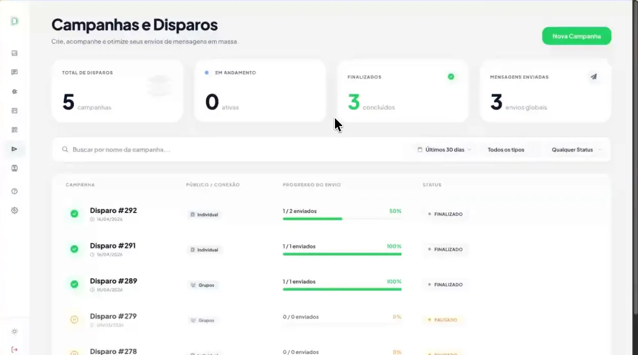638x355 pixels.
Task: Open the kanban board icon in sidebar
Action: (x=14, y=111)
